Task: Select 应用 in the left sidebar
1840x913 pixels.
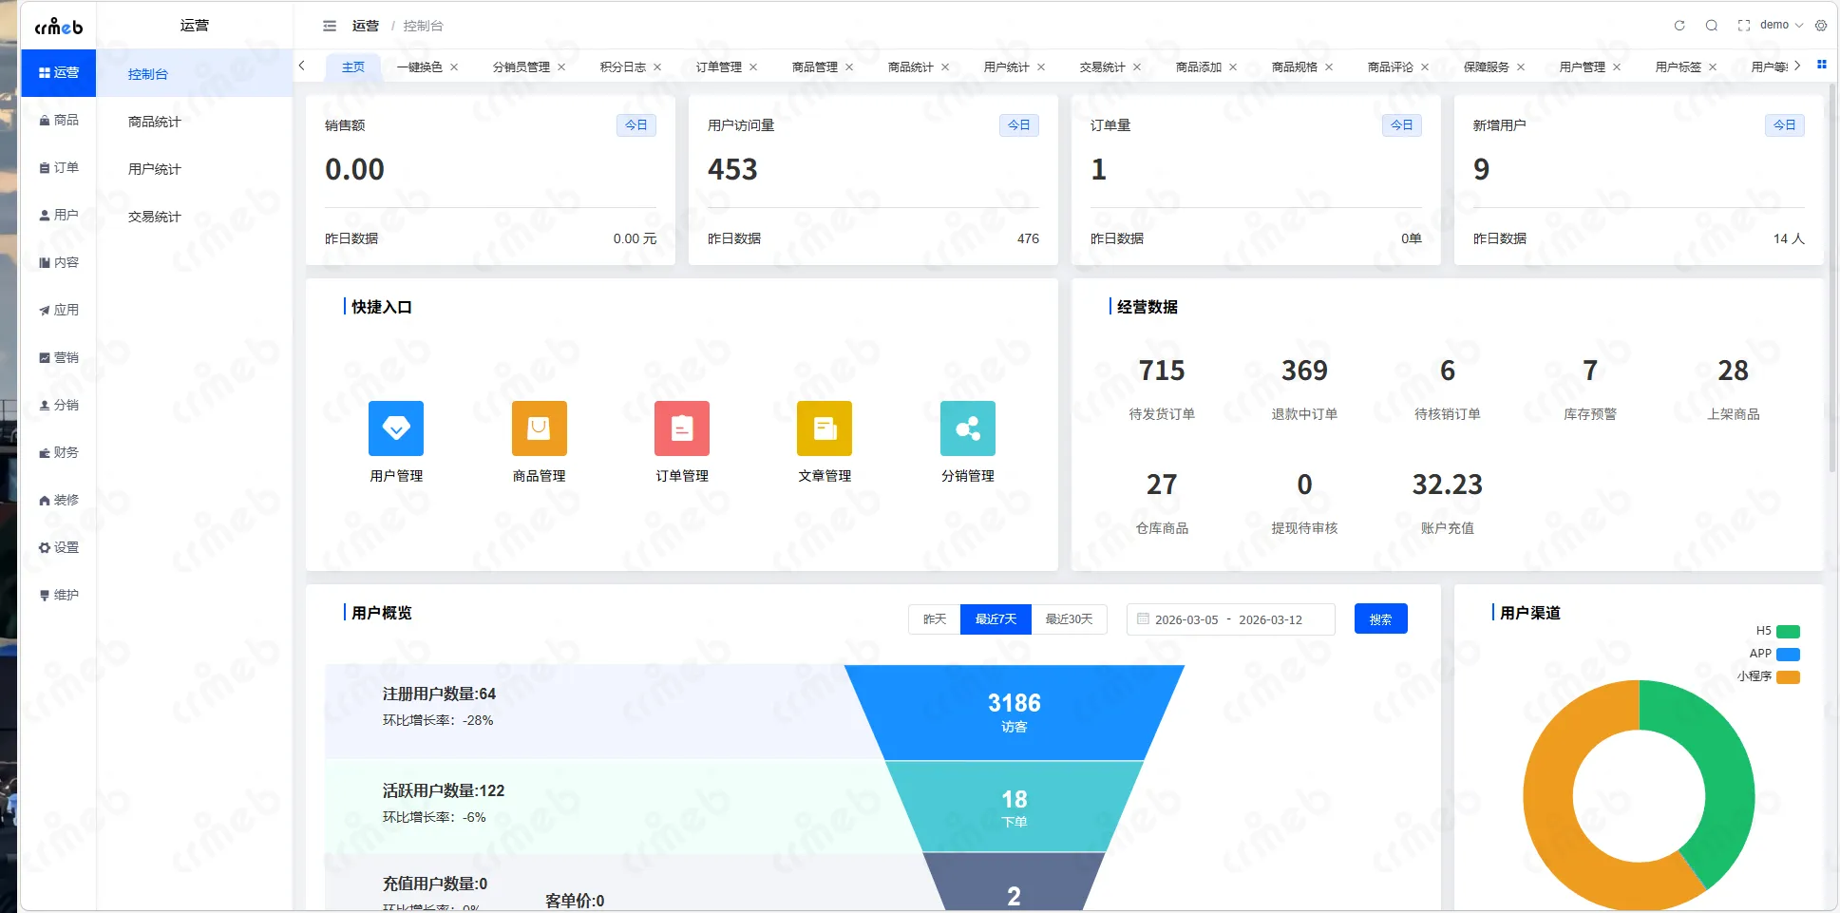Action: click(x=58, y=310)
